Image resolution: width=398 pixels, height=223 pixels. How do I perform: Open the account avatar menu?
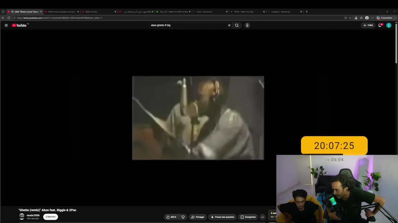pos(389,25)
